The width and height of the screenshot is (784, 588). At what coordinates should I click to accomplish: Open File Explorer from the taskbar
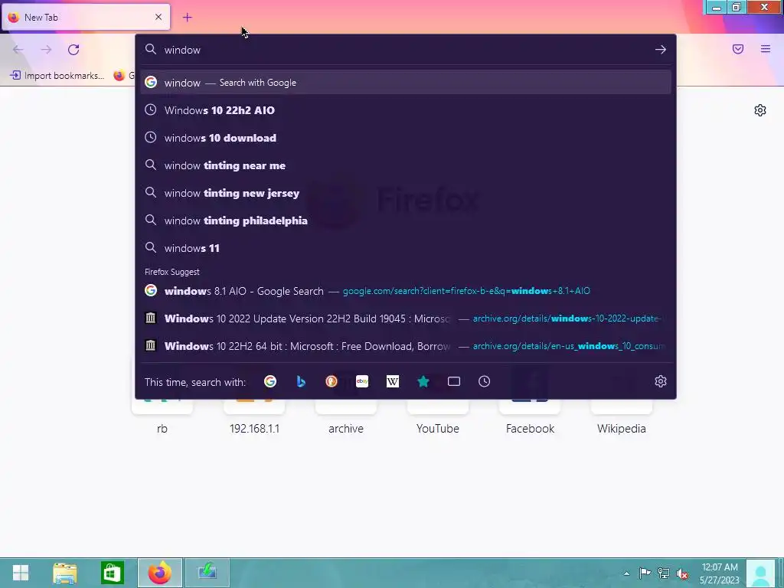point(65,573)
